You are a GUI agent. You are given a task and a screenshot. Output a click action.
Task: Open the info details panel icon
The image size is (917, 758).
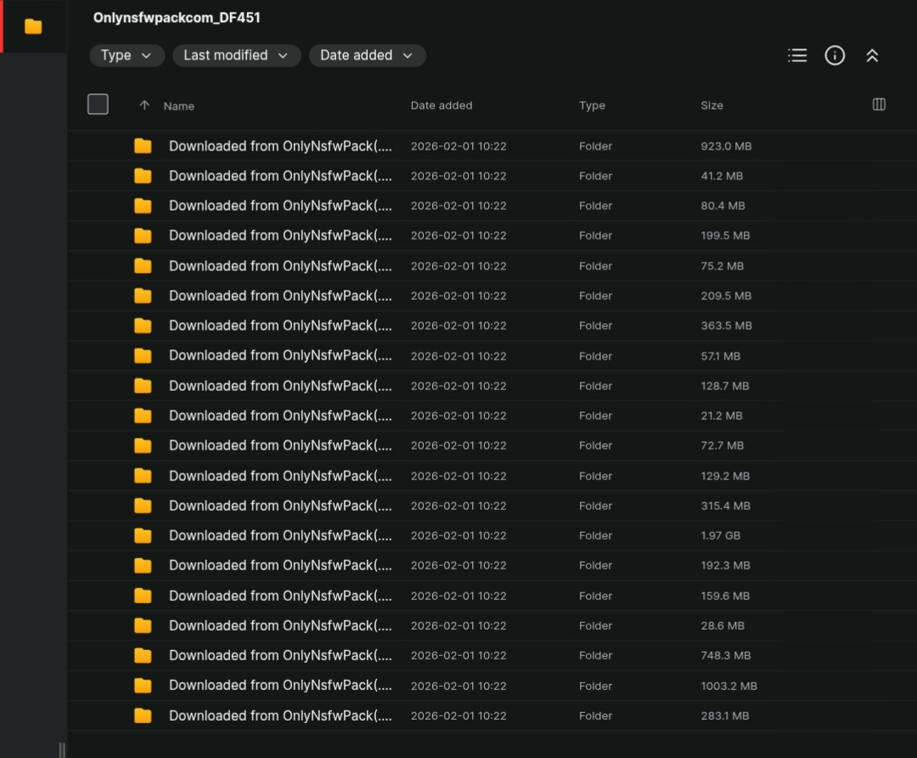pos(835,55)
